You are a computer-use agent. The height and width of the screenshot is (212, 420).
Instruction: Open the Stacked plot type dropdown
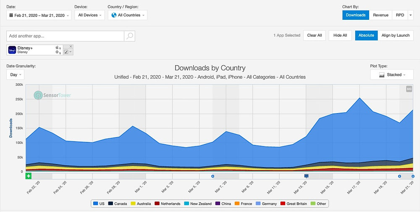[392, 74]
